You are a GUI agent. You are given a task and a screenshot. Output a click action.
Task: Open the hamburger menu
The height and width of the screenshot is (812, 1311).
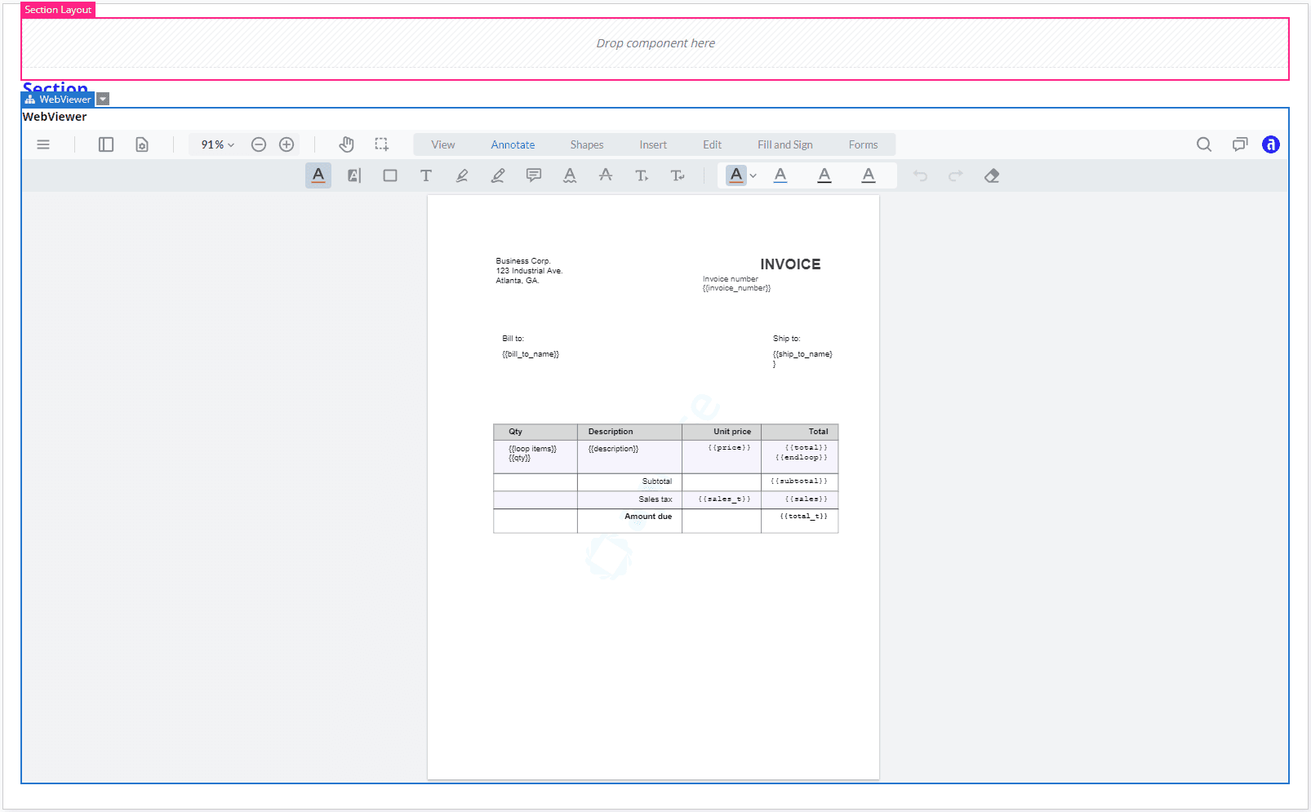coord(43,144)
